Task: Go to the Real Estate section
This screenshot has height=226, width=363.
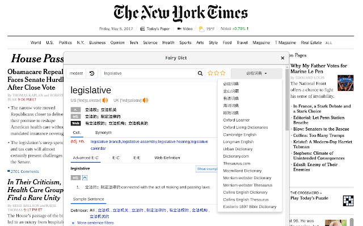Action: [311, 43]
